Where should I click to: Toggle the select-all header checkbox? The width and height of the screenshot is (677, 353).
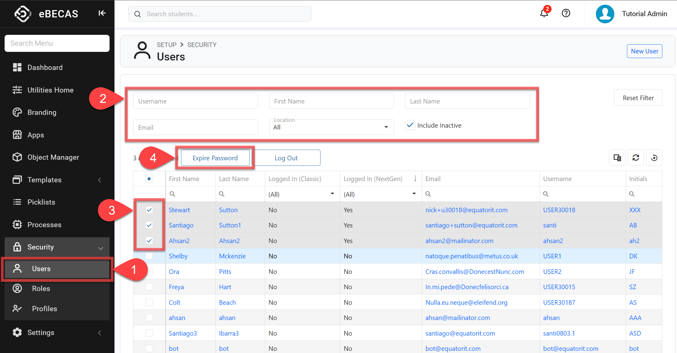coord(149,179)
